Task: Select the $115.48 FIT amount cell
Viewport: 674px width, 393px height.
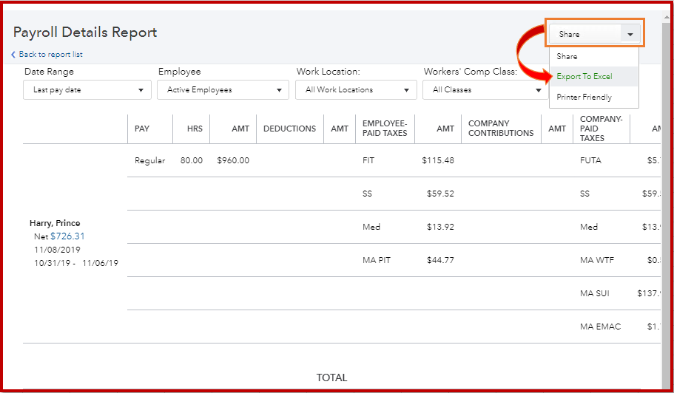Action: click(438, 160)
